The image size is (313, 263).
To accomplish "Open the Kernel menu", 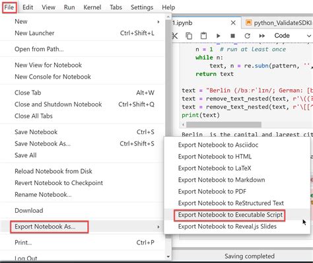I will pyautogui.click(x=92, y=7).
